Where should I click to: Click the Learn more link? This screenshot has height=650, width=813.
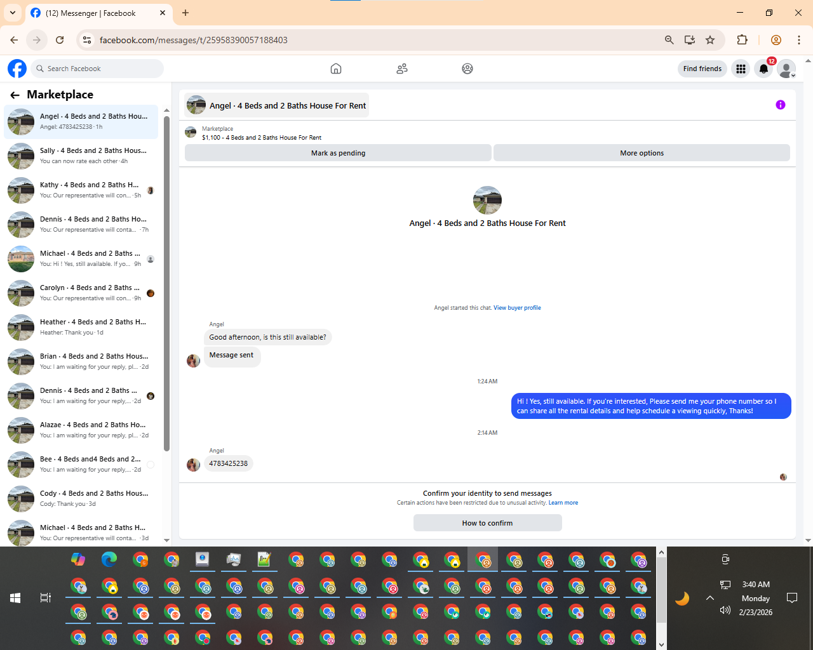[x=563, y=503]
